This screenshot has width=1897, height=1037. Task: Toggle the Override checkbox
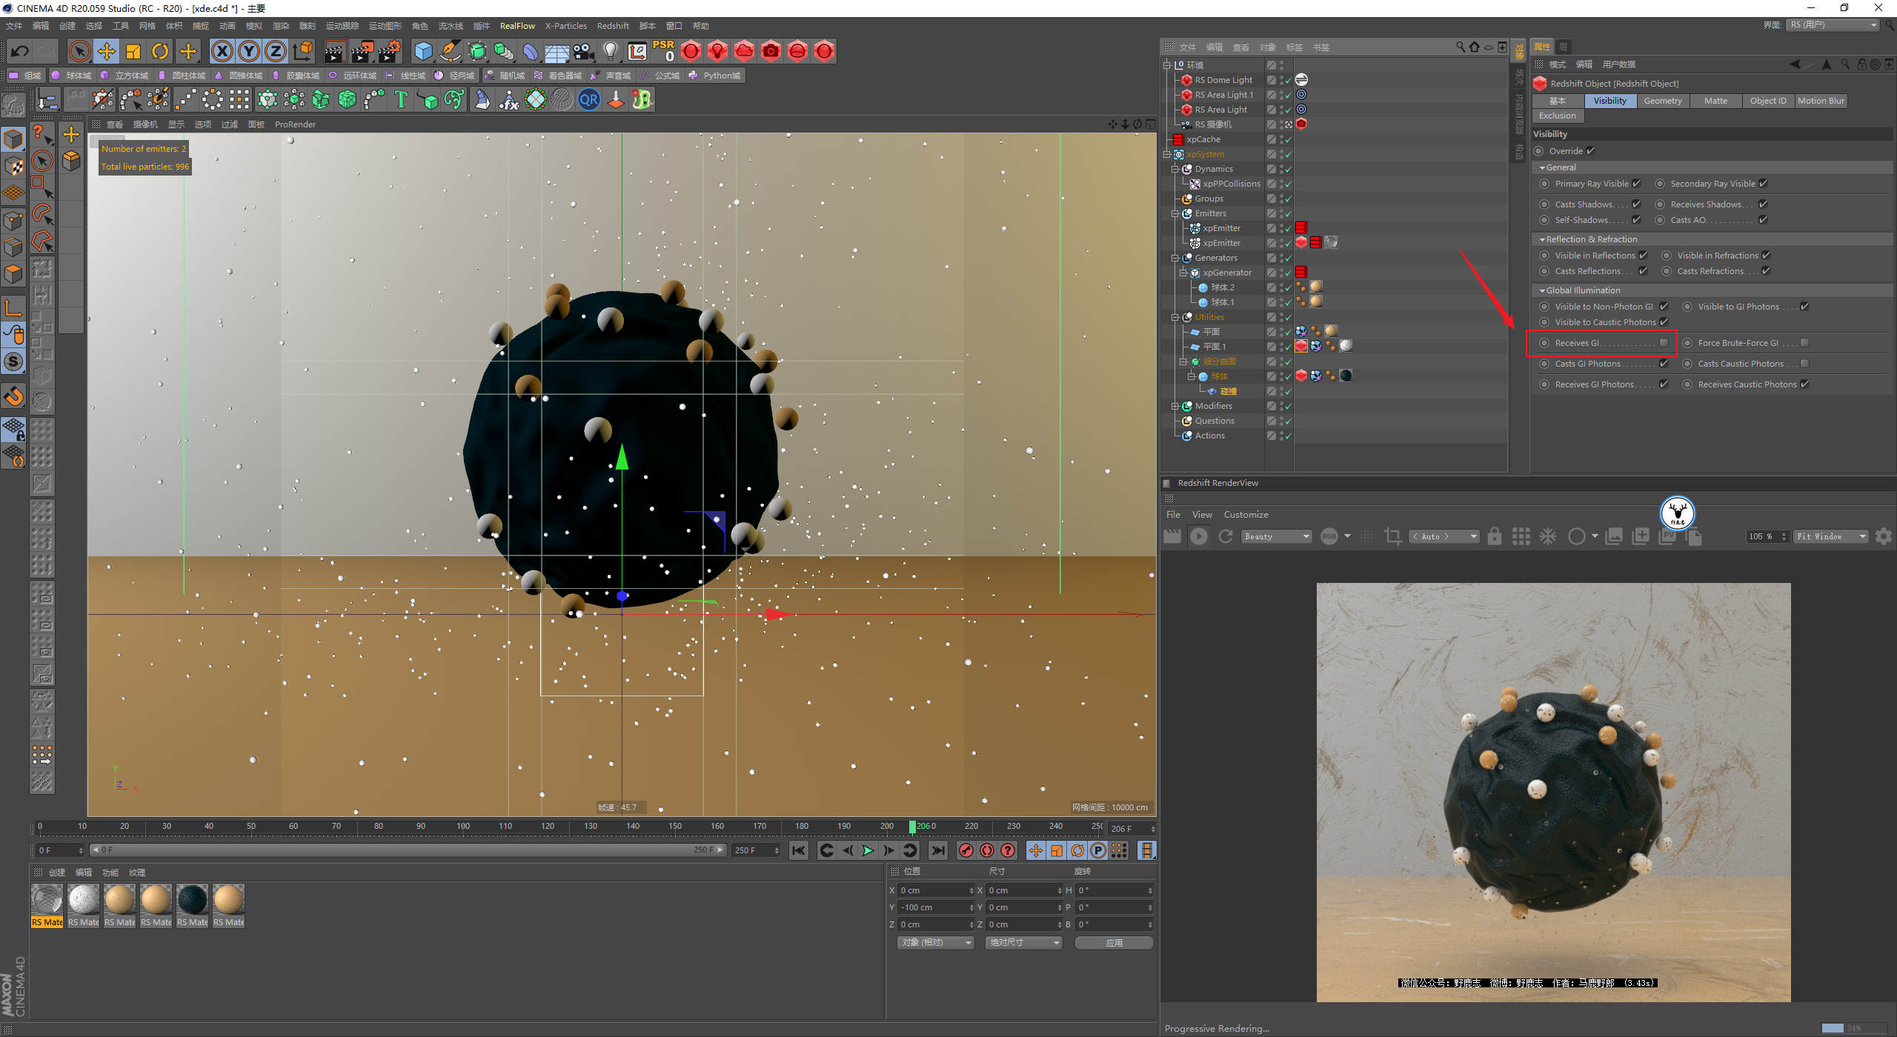click(x=1591, y=151)
